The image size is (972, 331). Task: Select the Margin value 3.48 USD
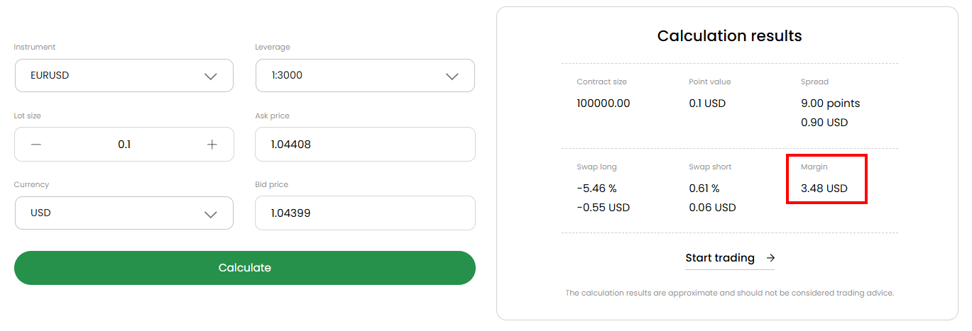tap(824, 189)
